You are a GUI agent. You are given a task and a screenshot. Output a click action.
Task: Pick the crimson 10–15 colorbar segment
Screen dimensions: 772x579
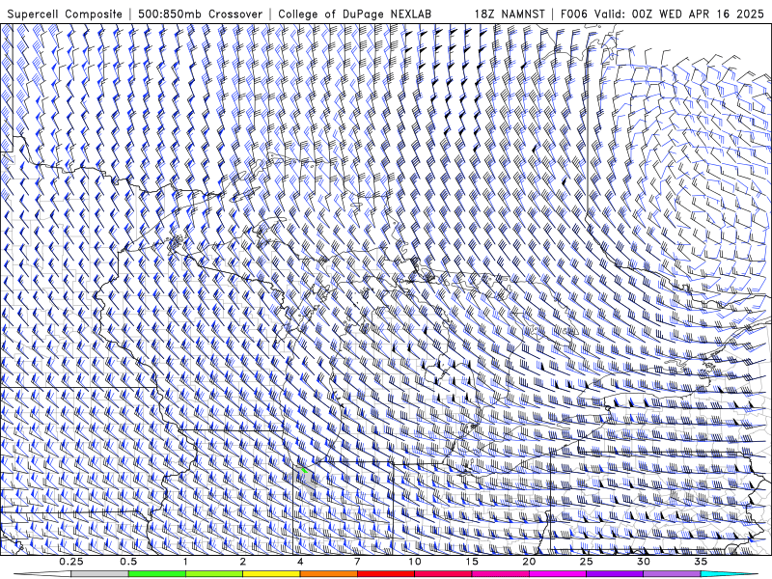(x=443, y=574)
